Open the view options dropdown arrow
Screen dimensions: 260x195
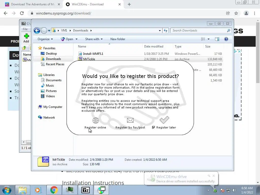[209, 39]
